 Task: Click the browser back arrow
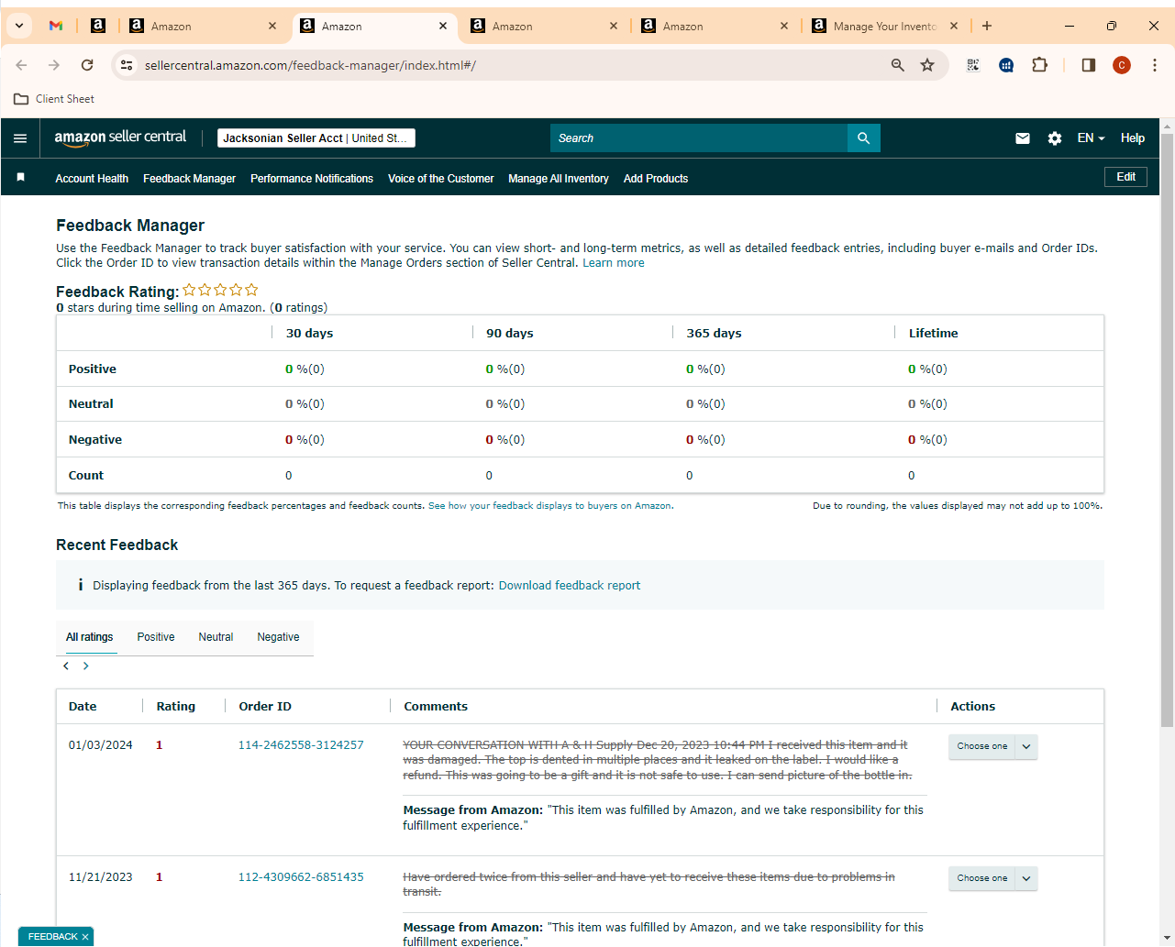pos(21,65)
